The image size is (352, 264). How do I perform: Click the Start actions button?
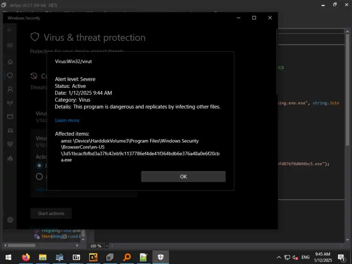coord(51,213)
